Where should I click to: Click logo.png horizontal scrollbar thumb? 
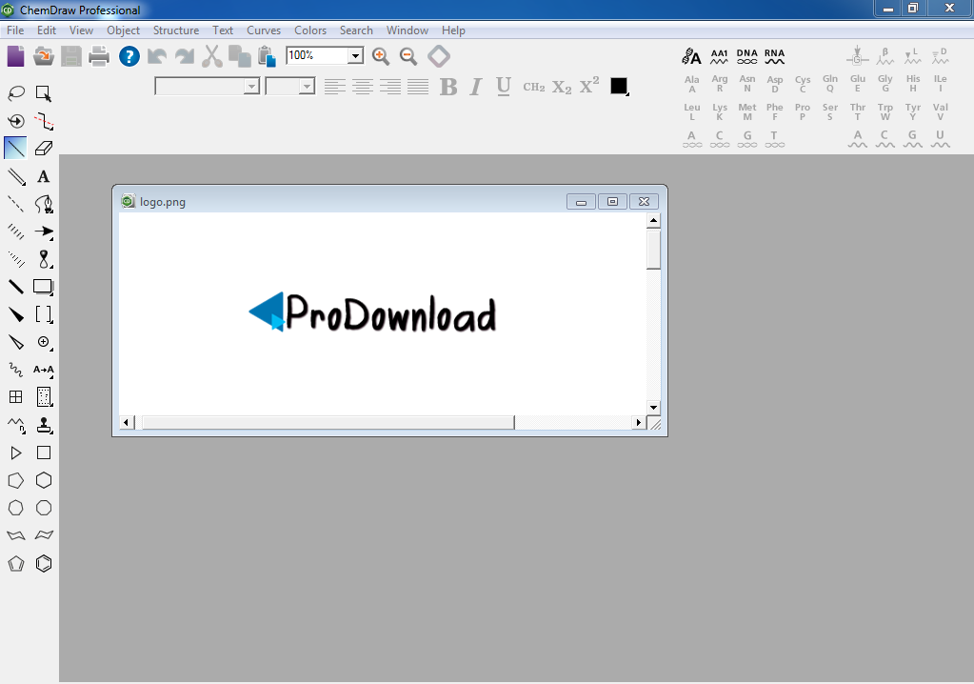[328, 422]
